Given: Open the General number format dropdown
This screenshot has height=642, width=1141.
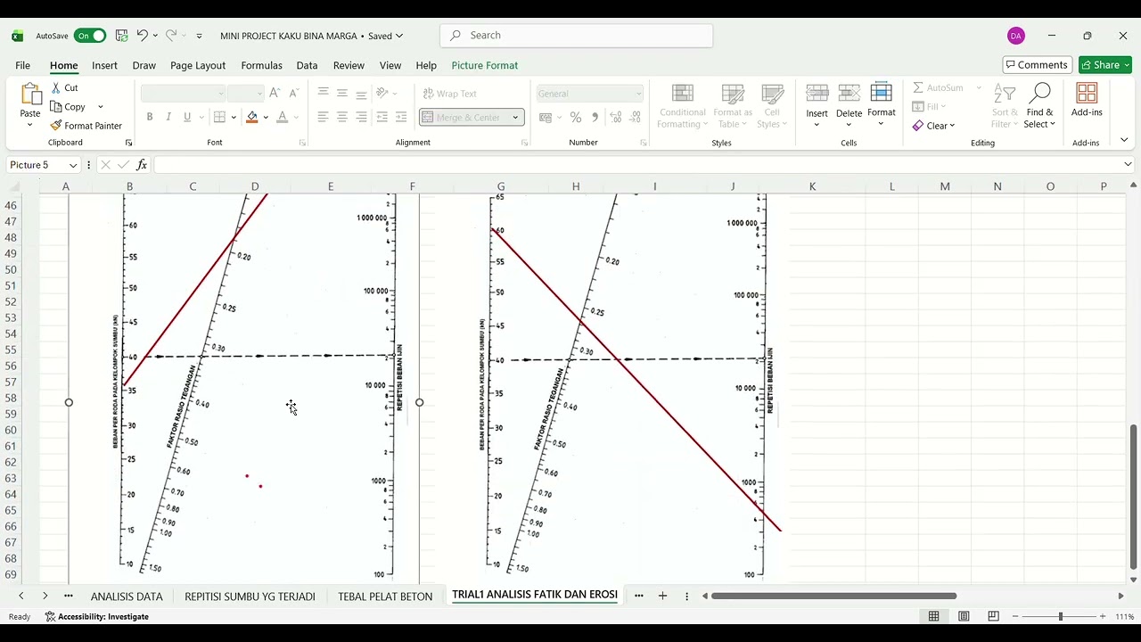Looking at the screenshot, I should coord(638,94).
